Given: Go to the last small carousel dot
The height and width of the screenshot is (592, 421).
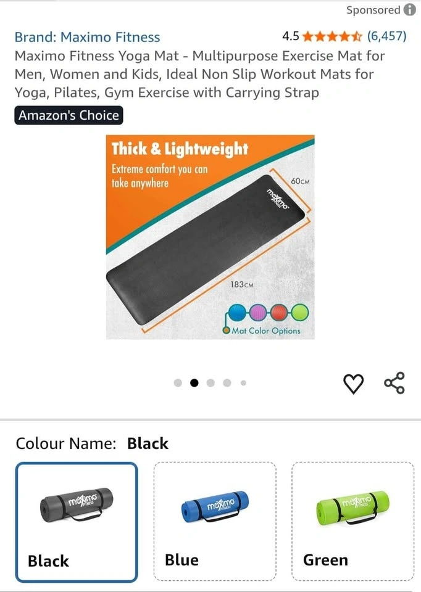Looking at the screenshot, I should [x=243, y=383].
